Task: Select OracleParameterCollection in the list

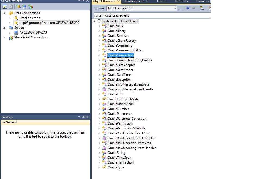Action: tap(127, 119)
